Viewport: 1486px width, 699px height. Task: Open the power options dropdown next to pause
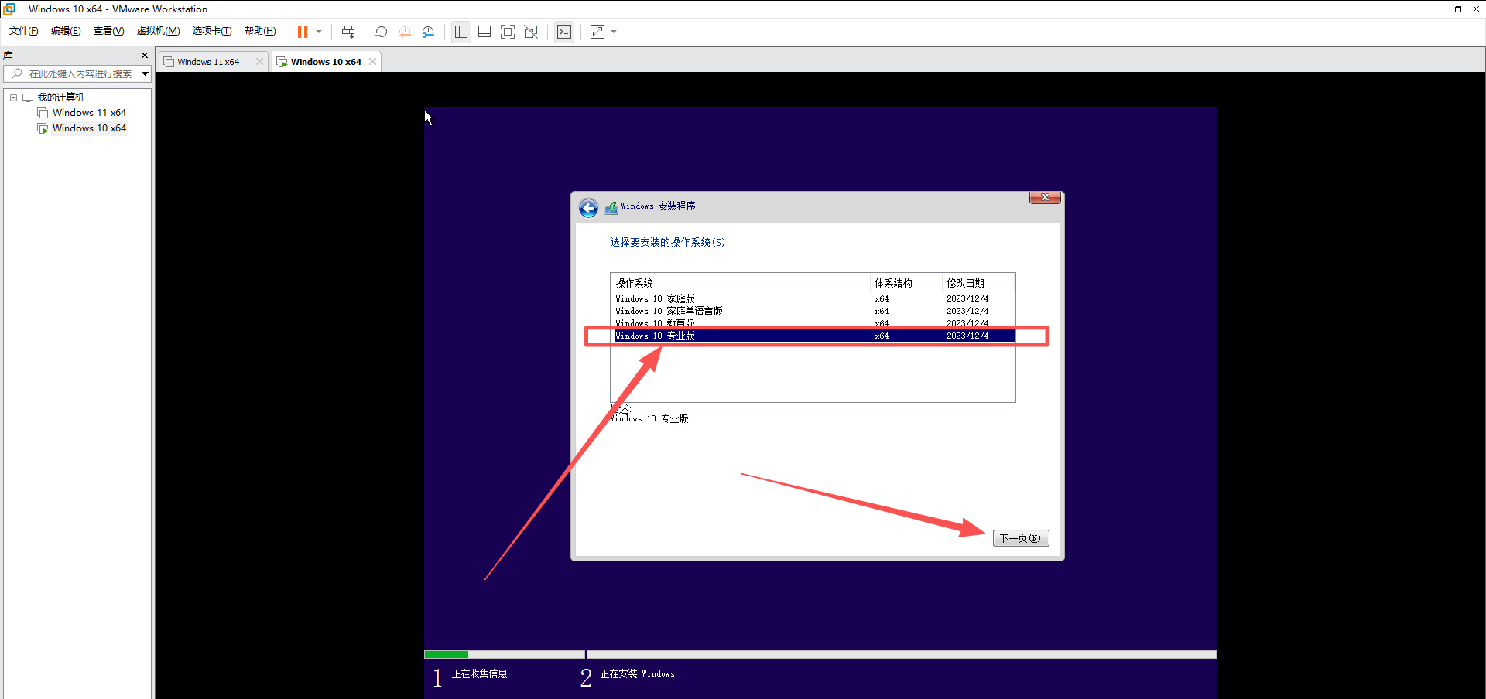point(319,32)
